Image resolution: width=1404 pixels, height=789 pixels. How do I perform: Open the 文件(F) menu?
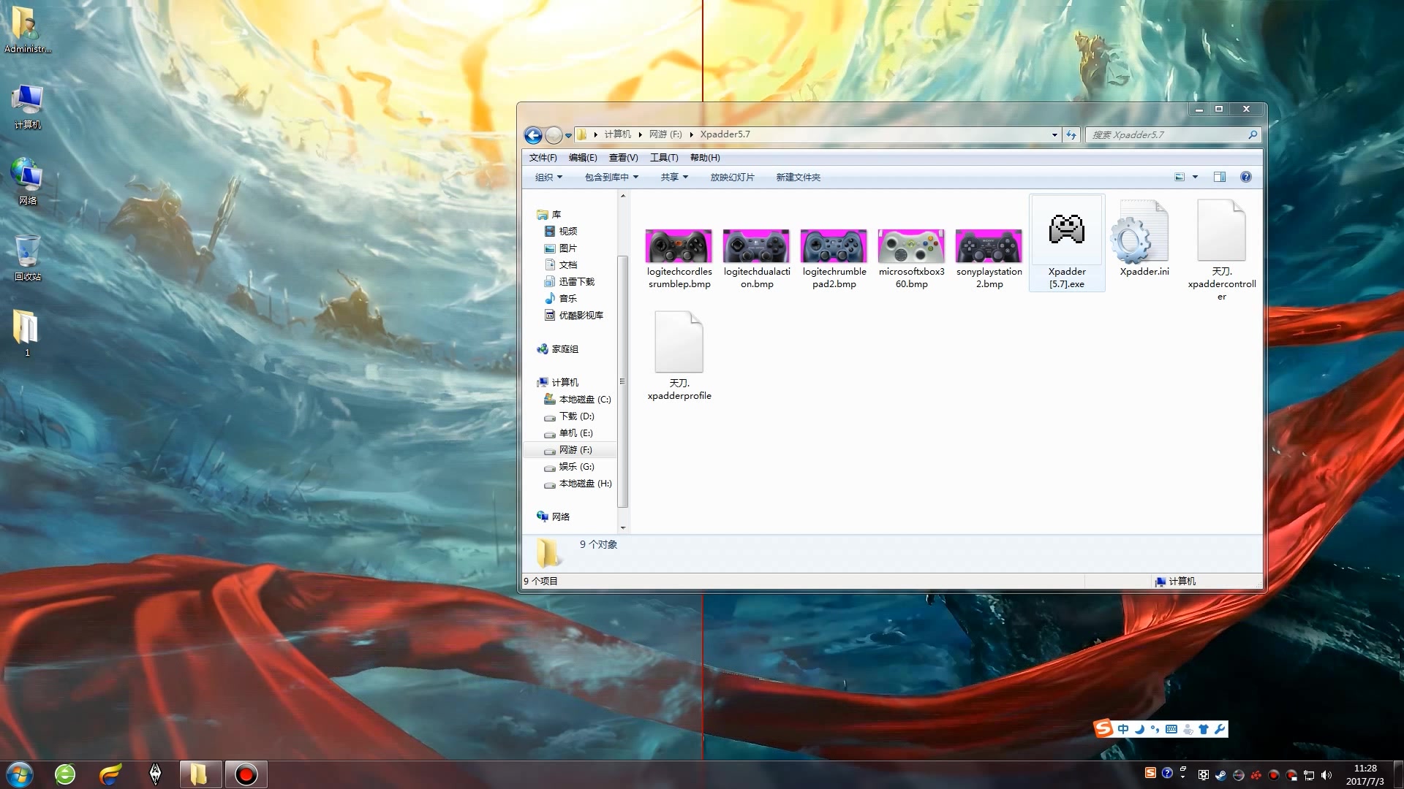click(543, 158)
